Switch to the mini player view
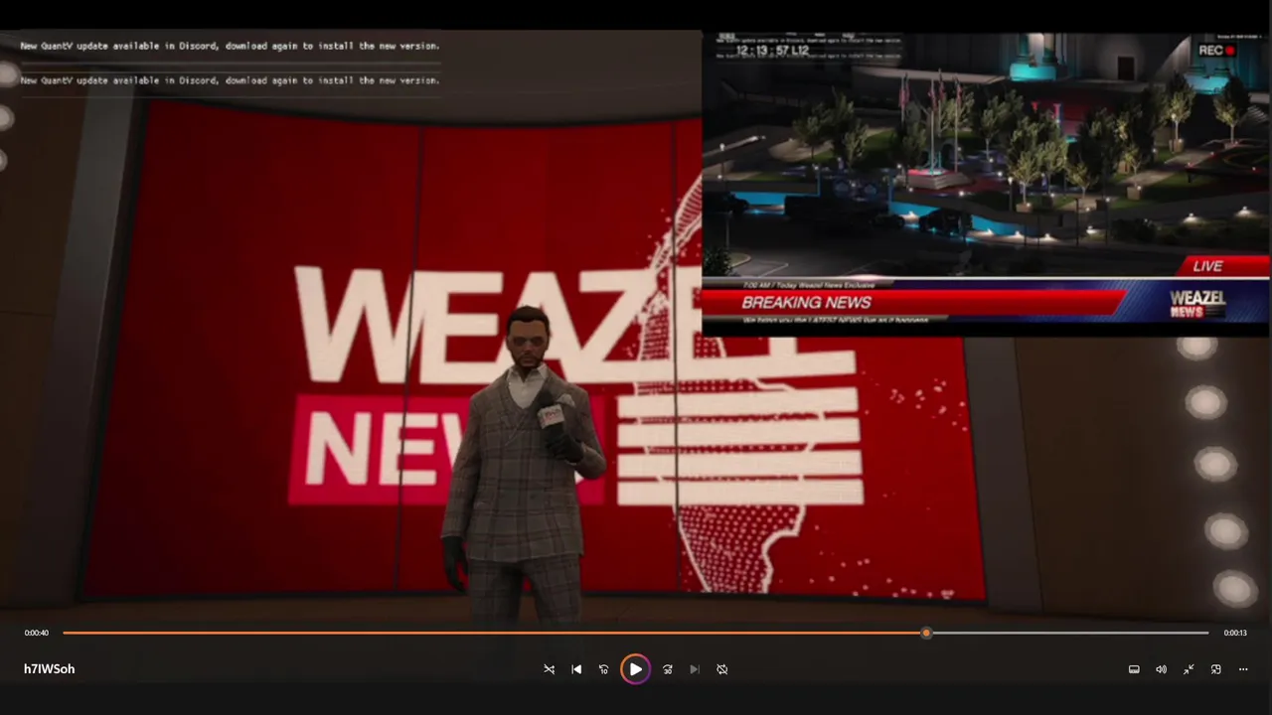This screenshot has height=715, width=1272. [1215, 669]
